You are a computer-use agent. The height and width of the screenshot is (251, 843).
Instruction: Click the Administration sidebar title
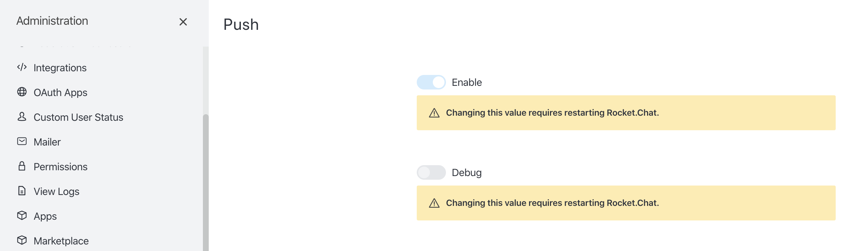coord(52,21)
